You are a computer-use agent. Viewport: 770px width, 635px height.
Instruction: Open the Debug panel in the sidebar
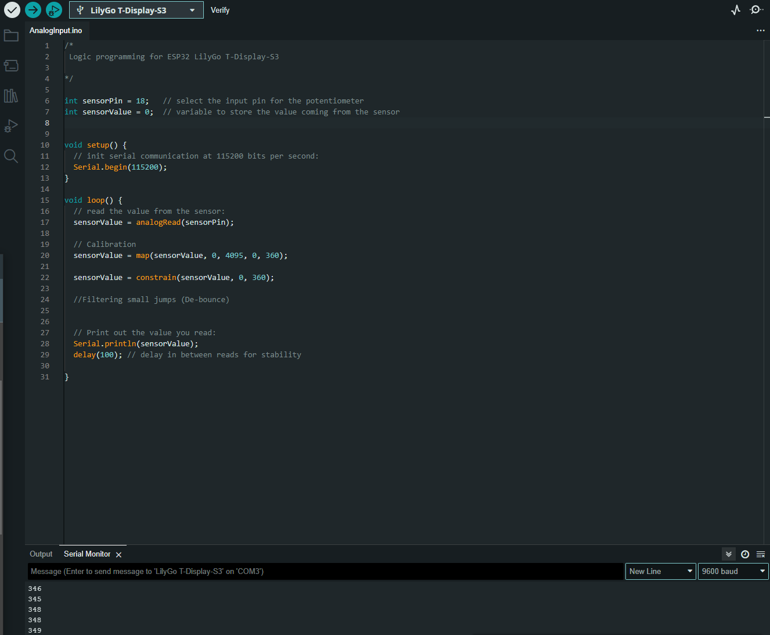point(11,125)
